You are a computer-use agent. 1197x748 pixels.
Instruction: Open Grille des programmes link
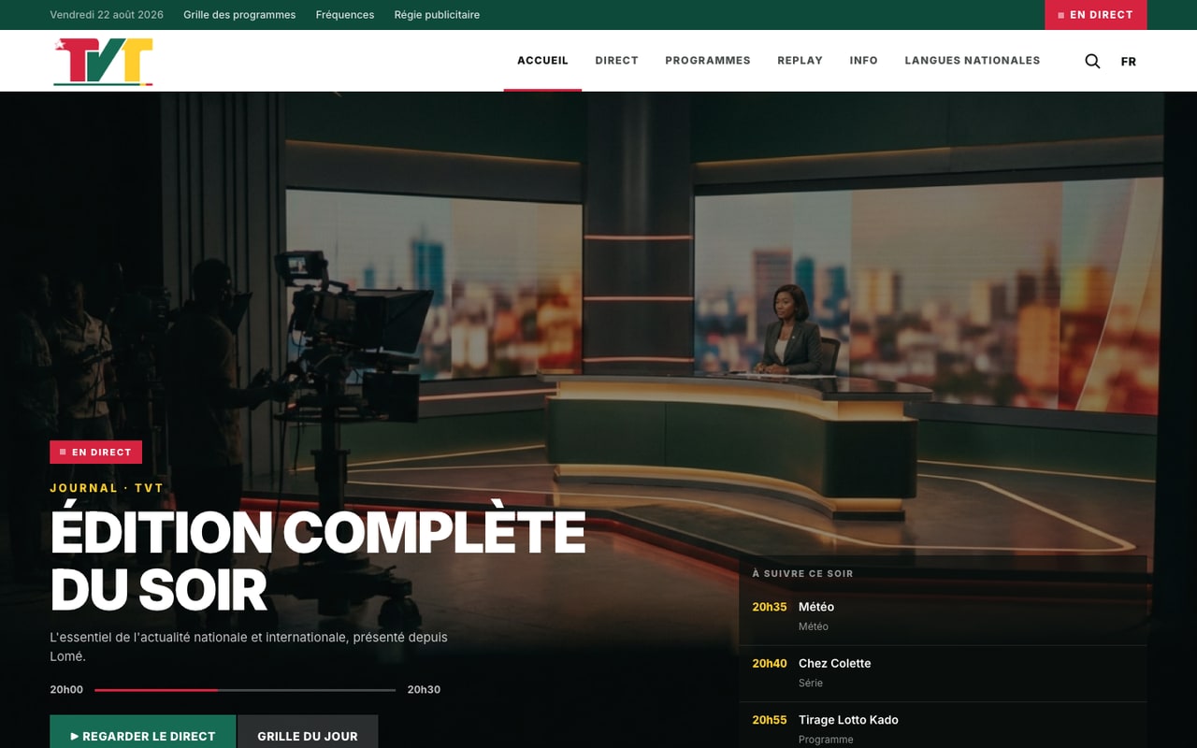[239, 15]
